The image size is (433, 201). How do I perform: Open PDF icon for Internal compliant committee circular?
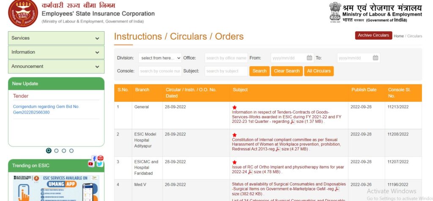(x=278, y=149)
